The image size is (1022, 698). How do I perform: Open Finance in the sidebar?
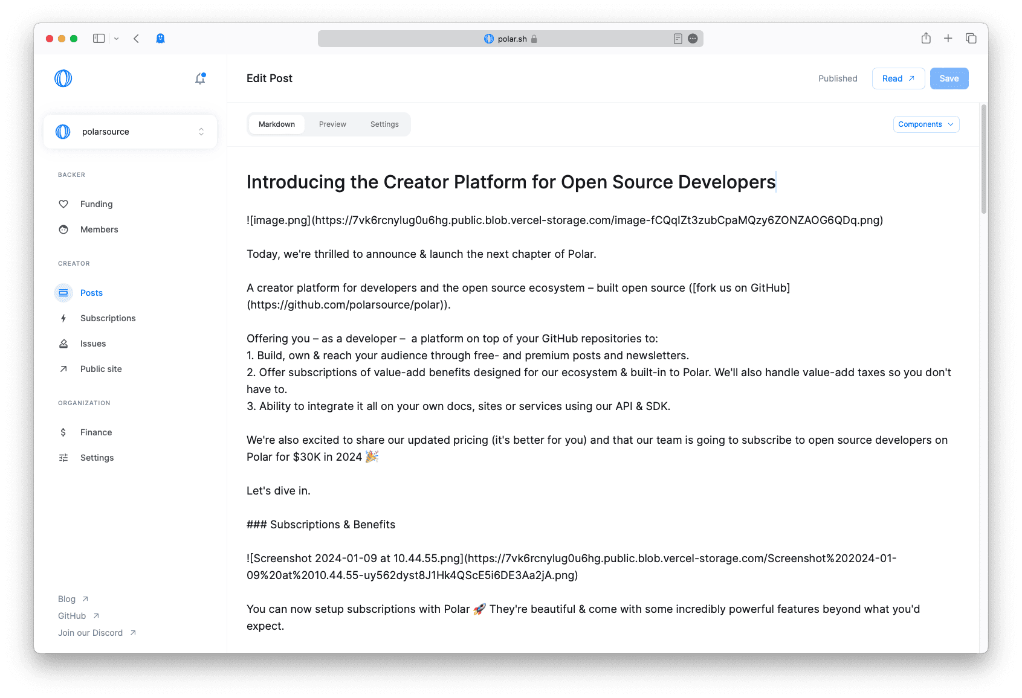click(x=96, y=432)
